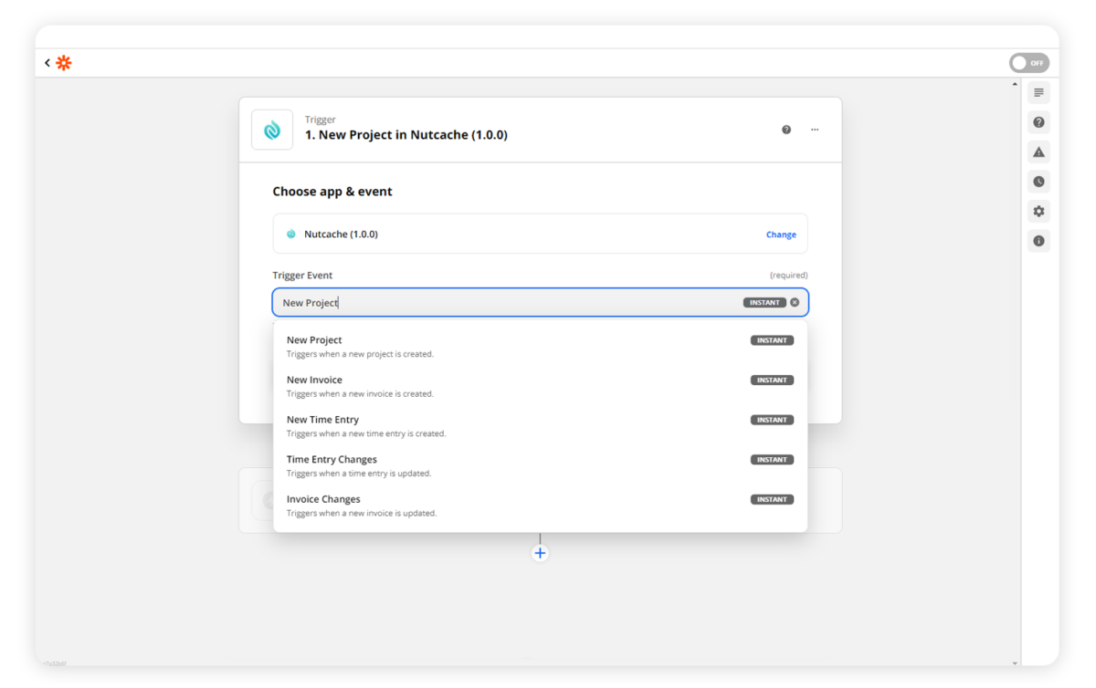Open Help from the right sidebar
1096x688 pixels.
[1038, 121]
